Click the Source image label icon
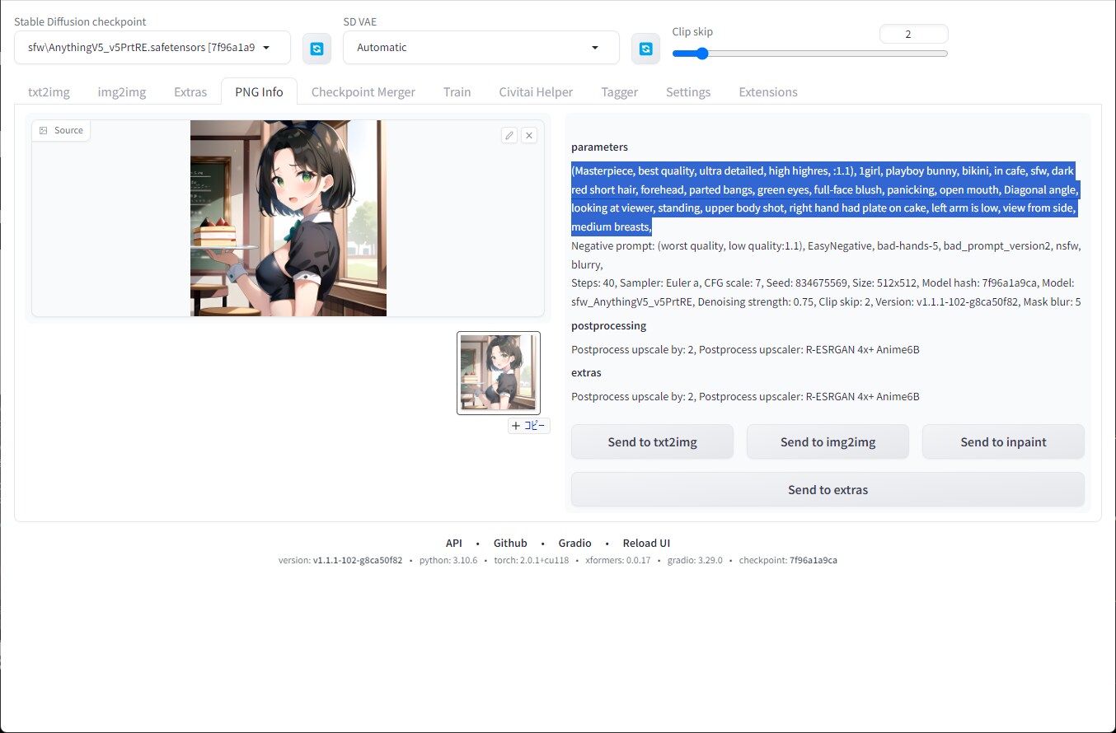The image size is (1116, 733). click(44, 130)
